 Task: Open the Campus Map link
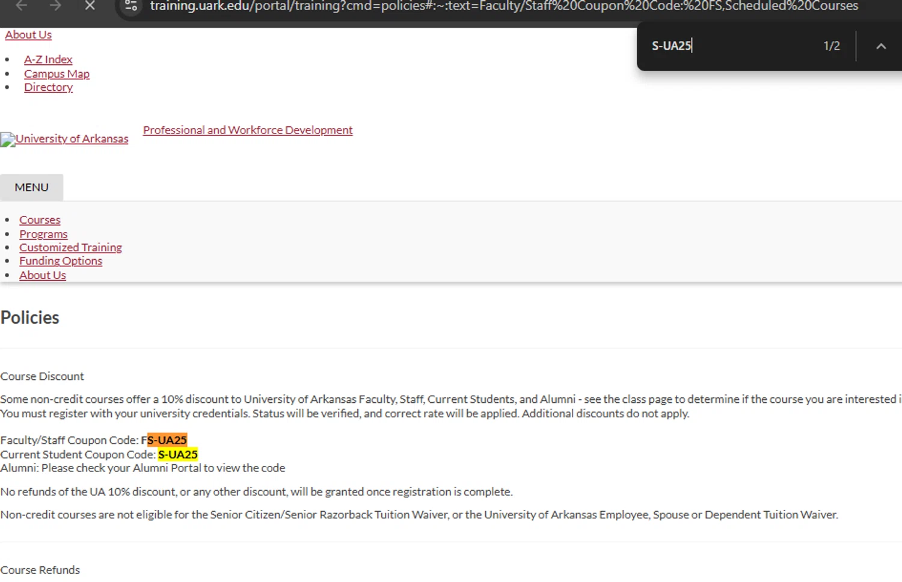pyautogui.click(x=57, y=74)
